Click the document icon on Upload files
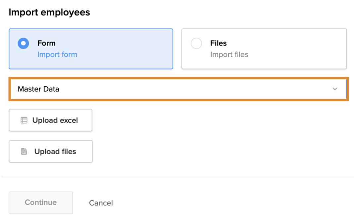The image size is (354, 220). [24, 152]
